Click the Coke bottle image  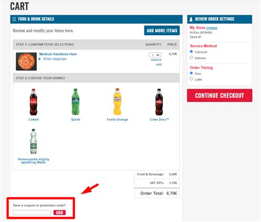pos(34,102)
